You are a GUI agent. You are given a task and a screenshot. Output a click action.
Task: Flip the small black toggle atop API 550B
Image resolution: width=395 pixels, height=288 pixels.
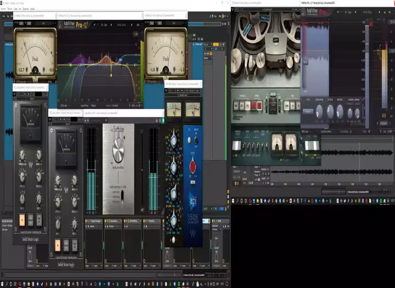196,140
